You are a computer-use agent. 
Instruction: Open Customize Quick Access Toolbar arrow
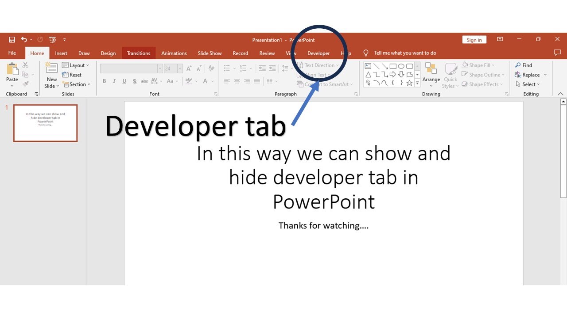[x=65, y=40]
